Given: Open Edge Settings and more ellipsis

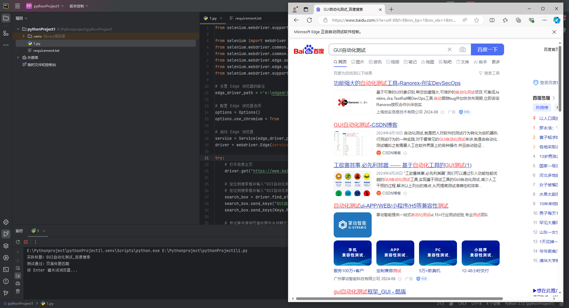Looking at the screenshot, I should click(544, 20).
